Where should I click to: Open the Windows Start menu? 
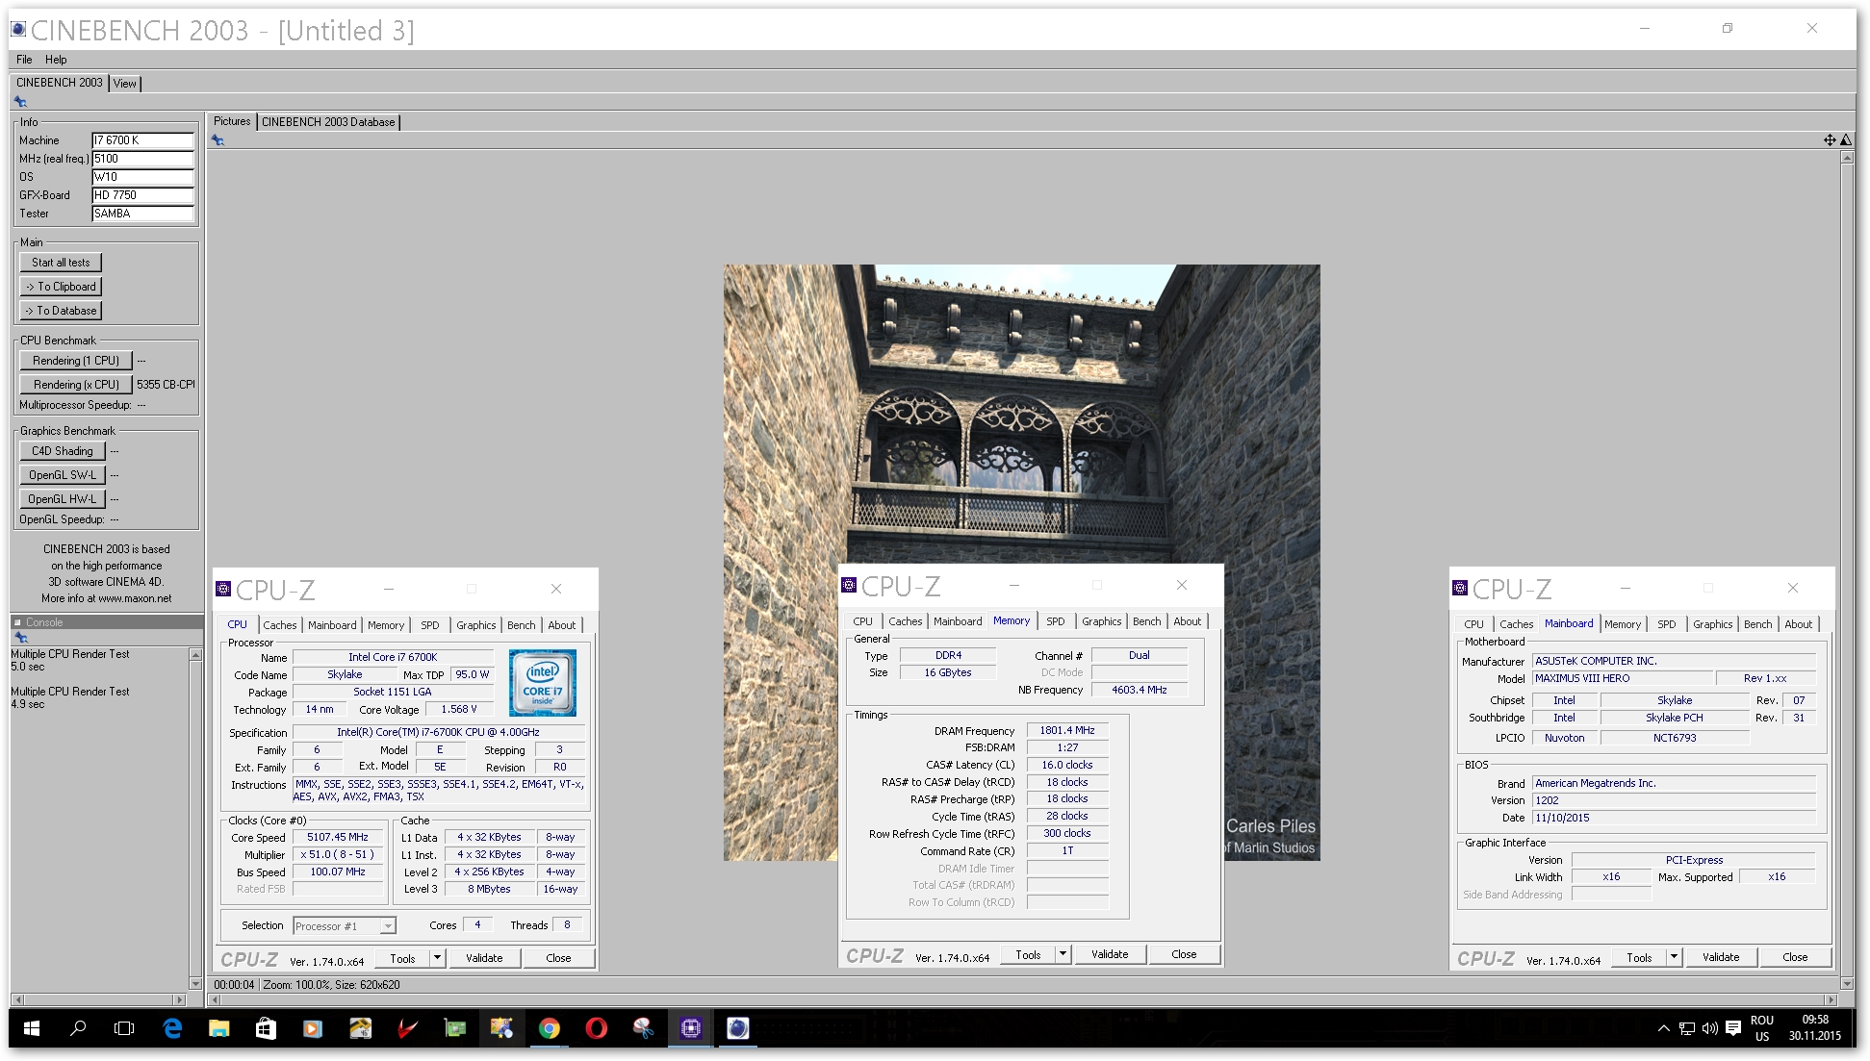click(31, 1028)
